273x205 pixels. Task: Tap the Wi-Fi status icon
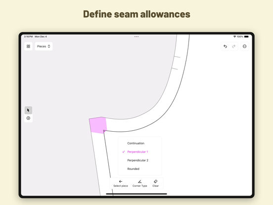pos(234,37)
